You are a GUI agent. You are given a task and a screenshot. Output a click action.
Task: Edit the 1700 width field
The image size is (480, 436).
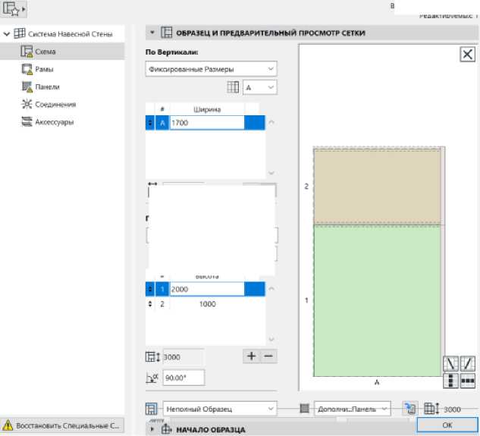207,123
